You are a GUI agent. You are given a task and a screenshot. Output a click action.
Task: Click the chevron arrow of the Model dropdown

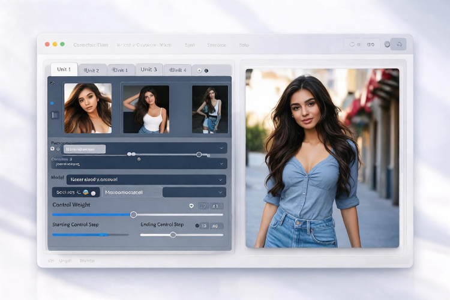pos(220,180)
